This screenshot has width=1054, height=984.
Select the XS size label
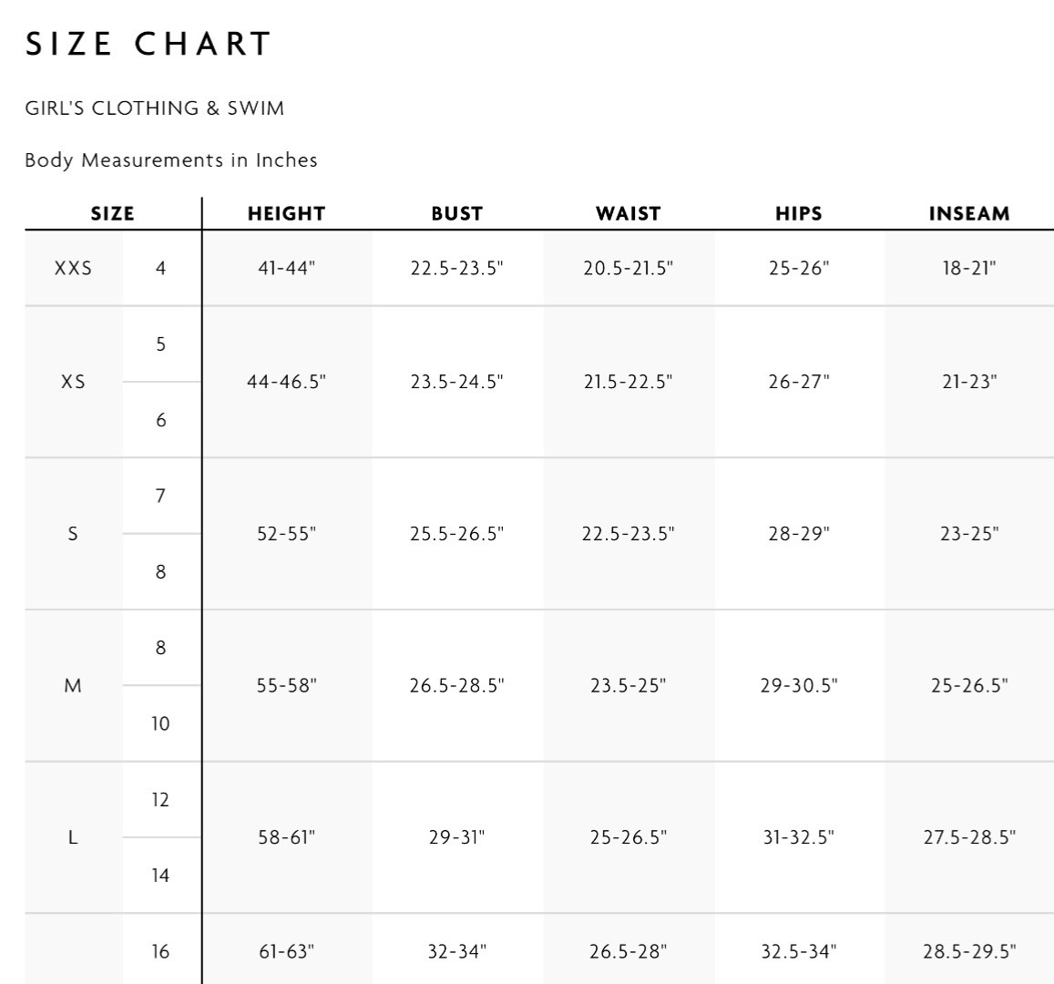coord(73,382)
